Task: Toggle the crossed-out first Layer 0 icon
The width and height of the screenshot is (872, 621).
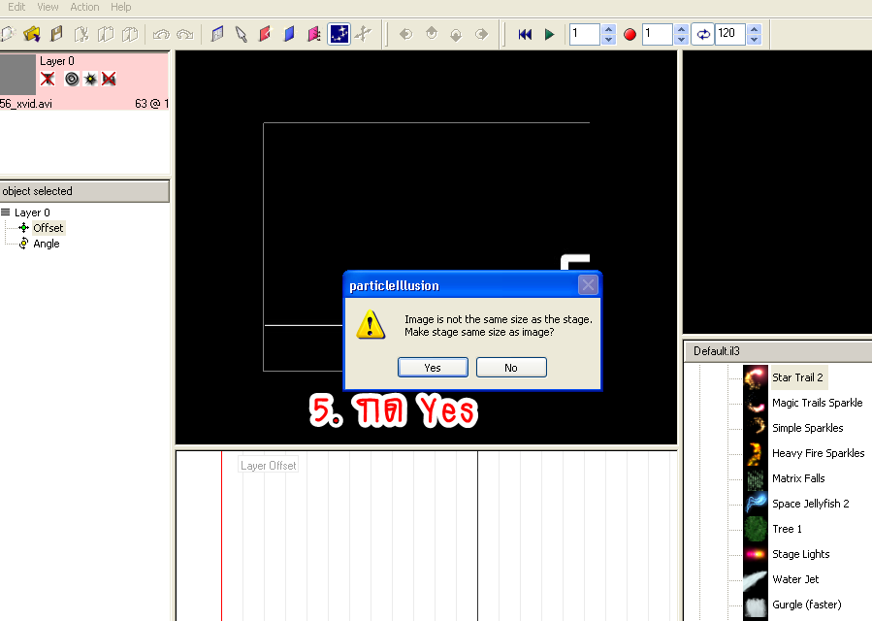Action: click(48, 79)
